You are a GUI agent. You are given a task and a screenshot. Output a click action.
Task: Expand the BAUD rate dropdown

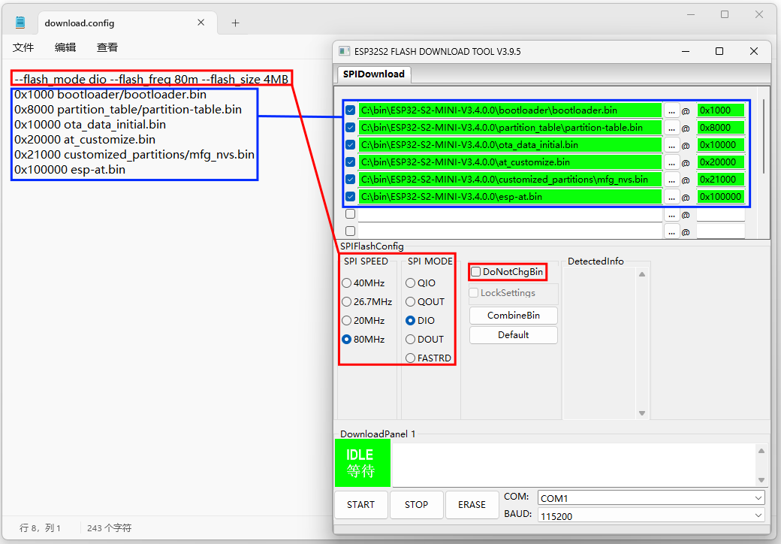coord(757,515)
